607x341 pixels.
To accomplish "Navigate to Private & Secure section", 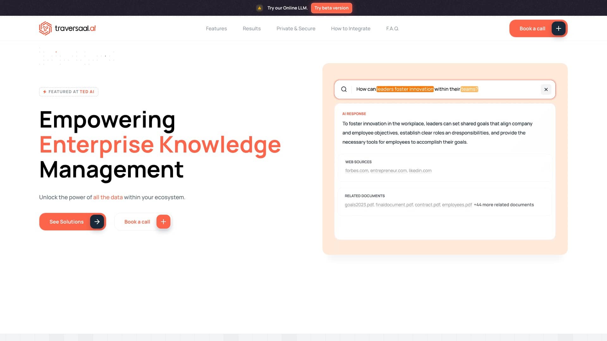I will tap(296, 28).
